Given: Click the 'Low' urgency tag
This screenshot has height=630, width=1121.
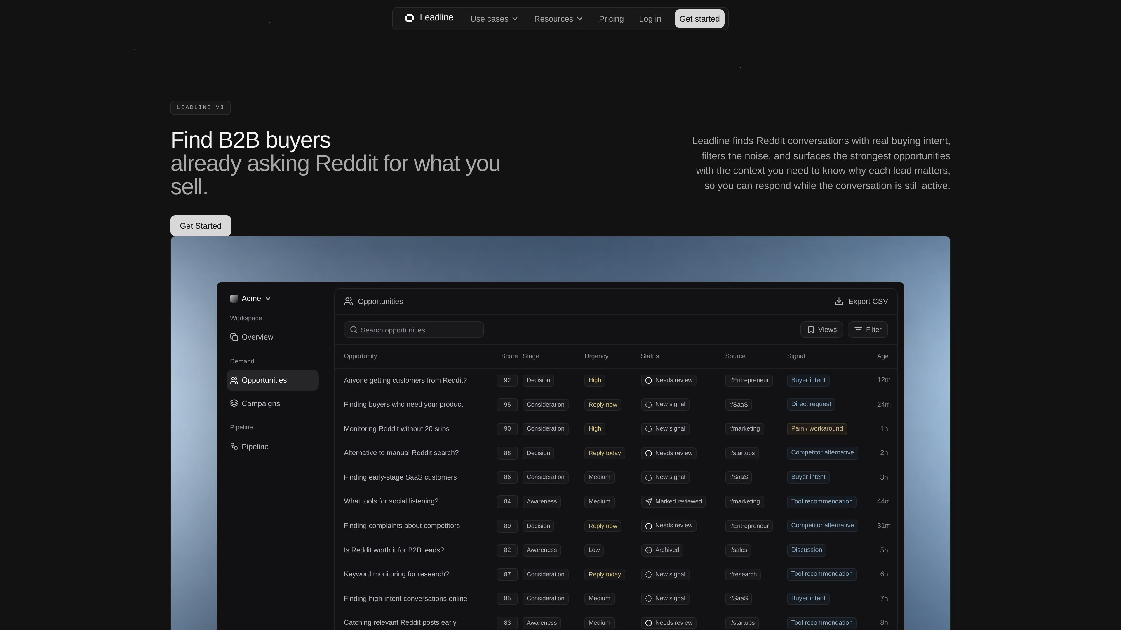Looking at the screenshot, I should 594,550.
